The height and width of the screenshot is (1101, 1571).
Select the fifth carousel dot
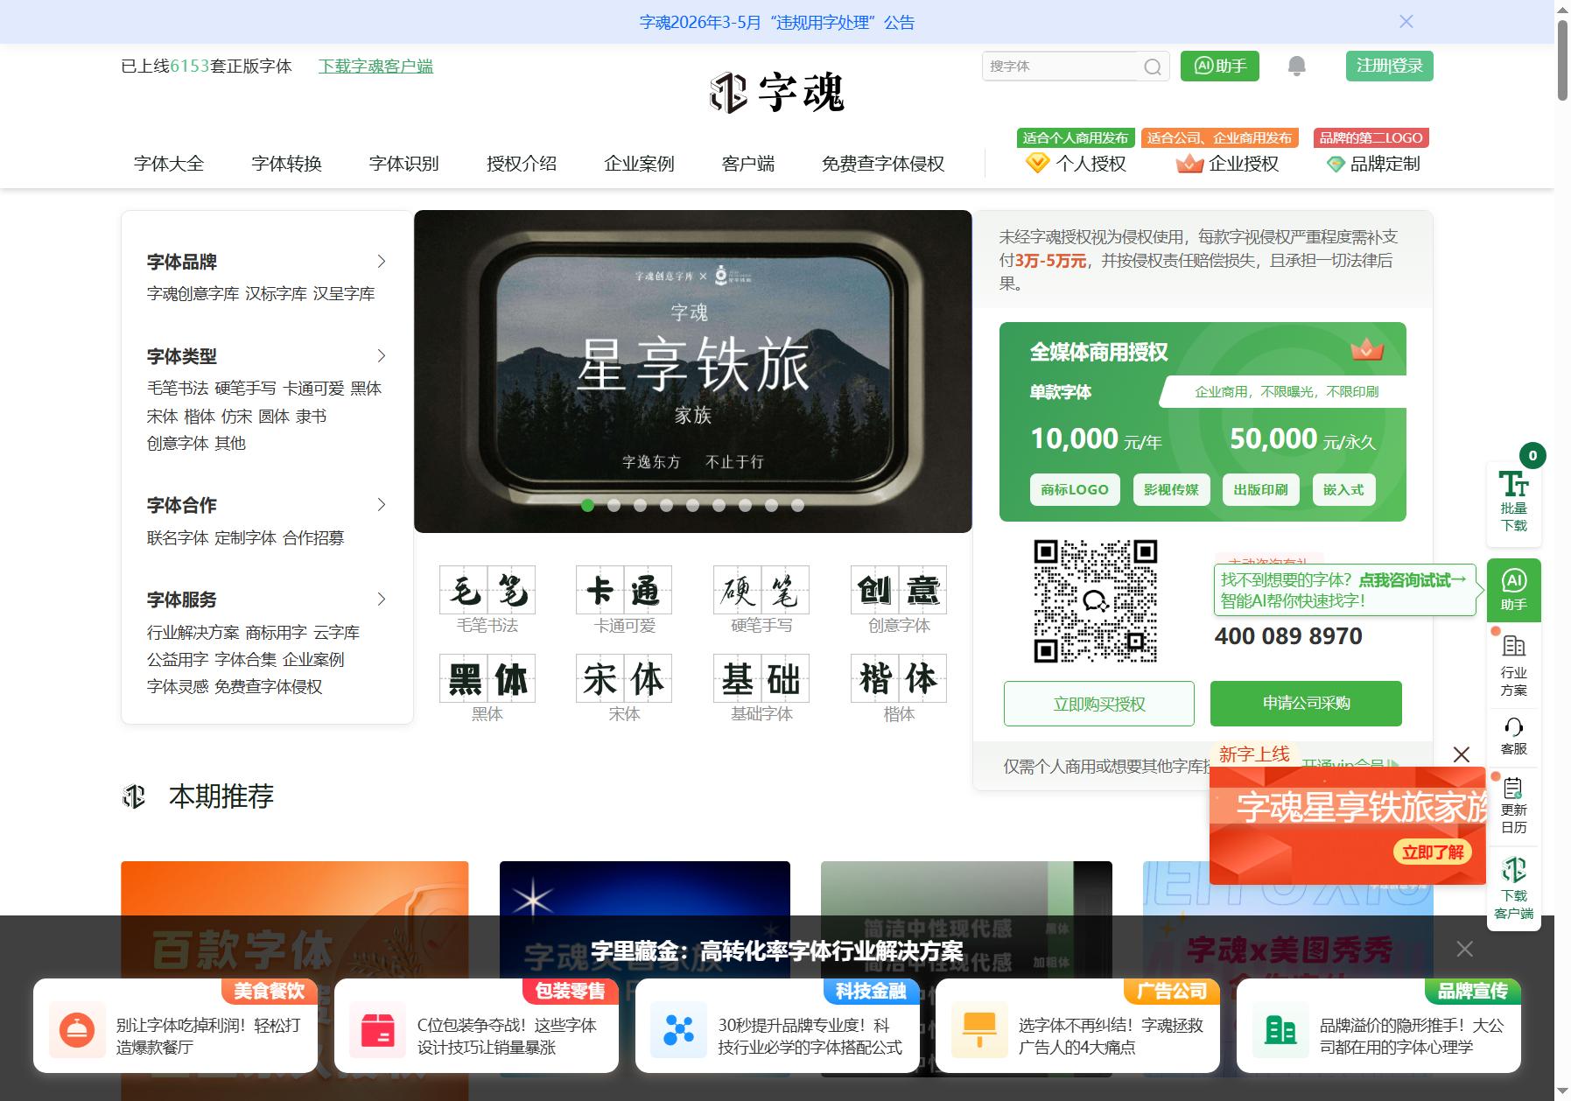(x=692, y=505)
